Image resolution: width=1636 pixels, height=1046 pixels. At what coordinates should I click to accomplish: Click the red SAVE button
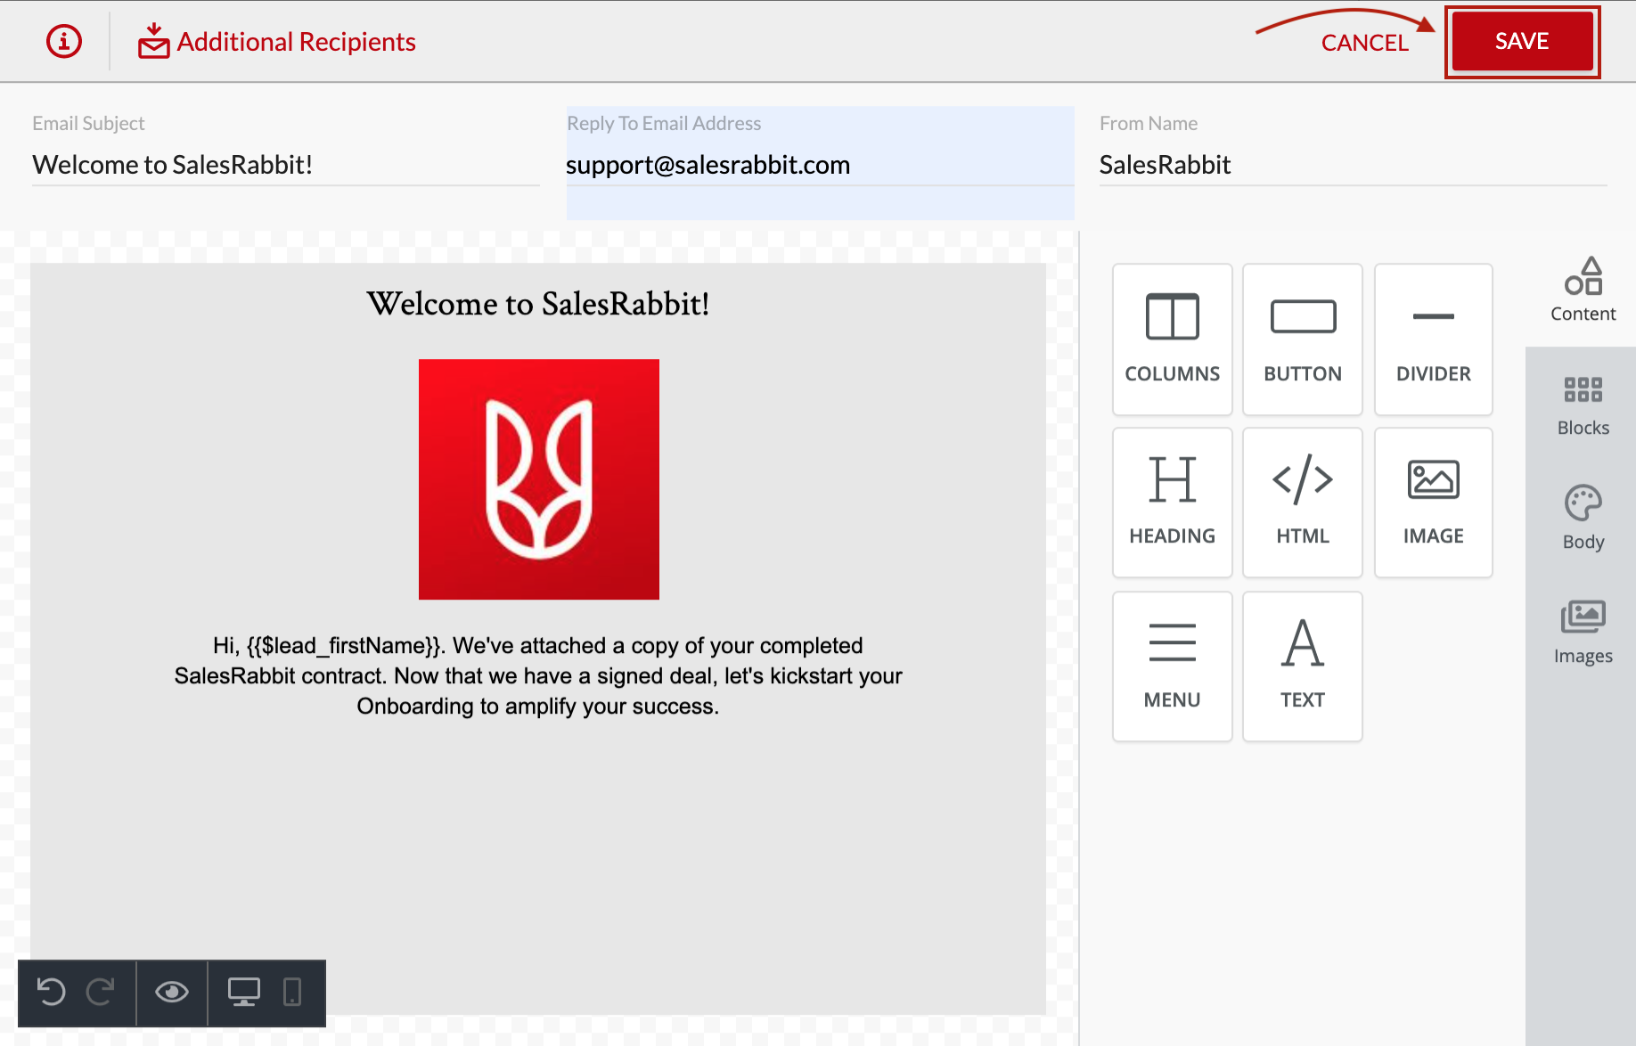(x=1522, y=41)
